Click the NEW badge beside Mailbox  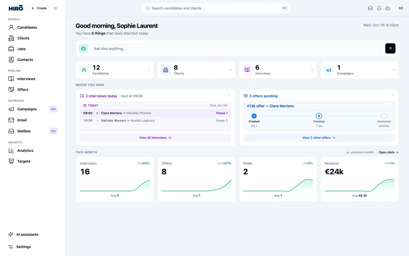click(53, 131)
